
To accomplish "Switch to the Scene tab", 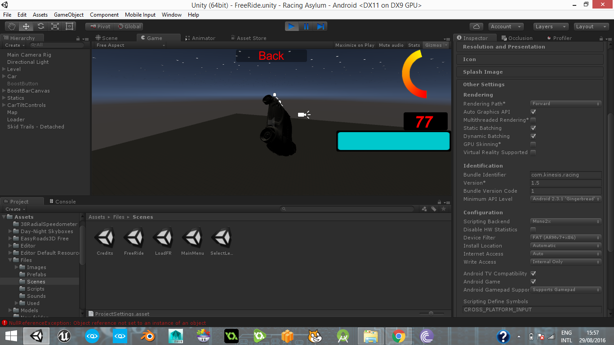I will [x=107, y=38].
